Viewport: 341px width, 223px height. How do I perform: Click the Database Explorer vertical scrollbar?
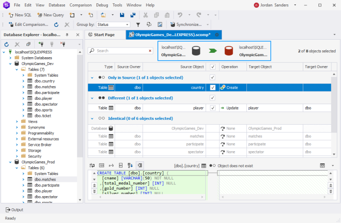pos(80,126)
